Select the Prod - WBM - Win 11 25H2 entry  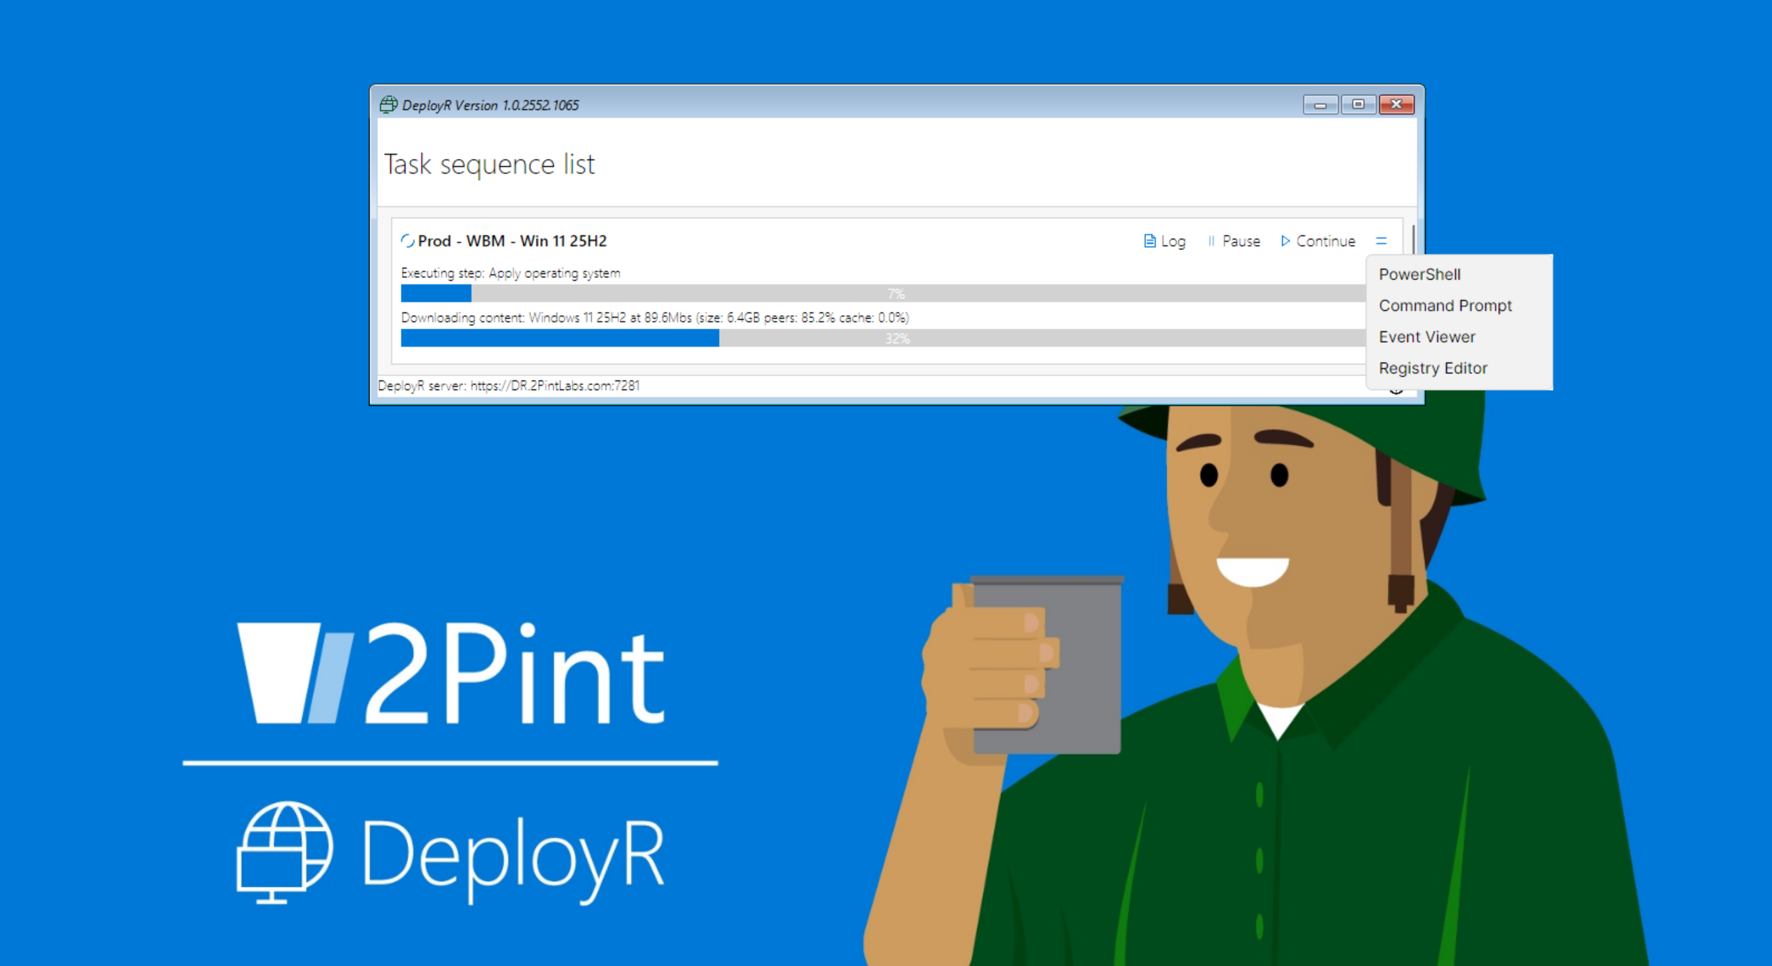[x=512, y=241]
